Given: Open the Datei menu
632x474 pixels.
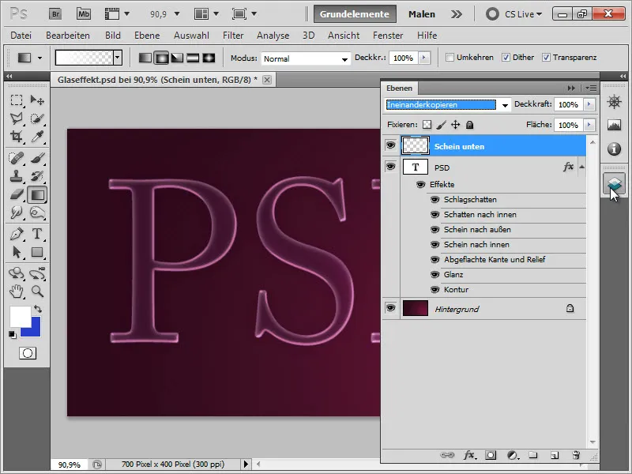Looking at the screenshot, I should point(21,36).
